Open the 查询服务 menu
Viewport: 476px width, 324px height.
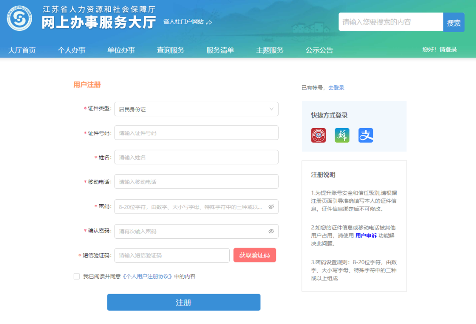pyautogui.click(x=171, y=50)
